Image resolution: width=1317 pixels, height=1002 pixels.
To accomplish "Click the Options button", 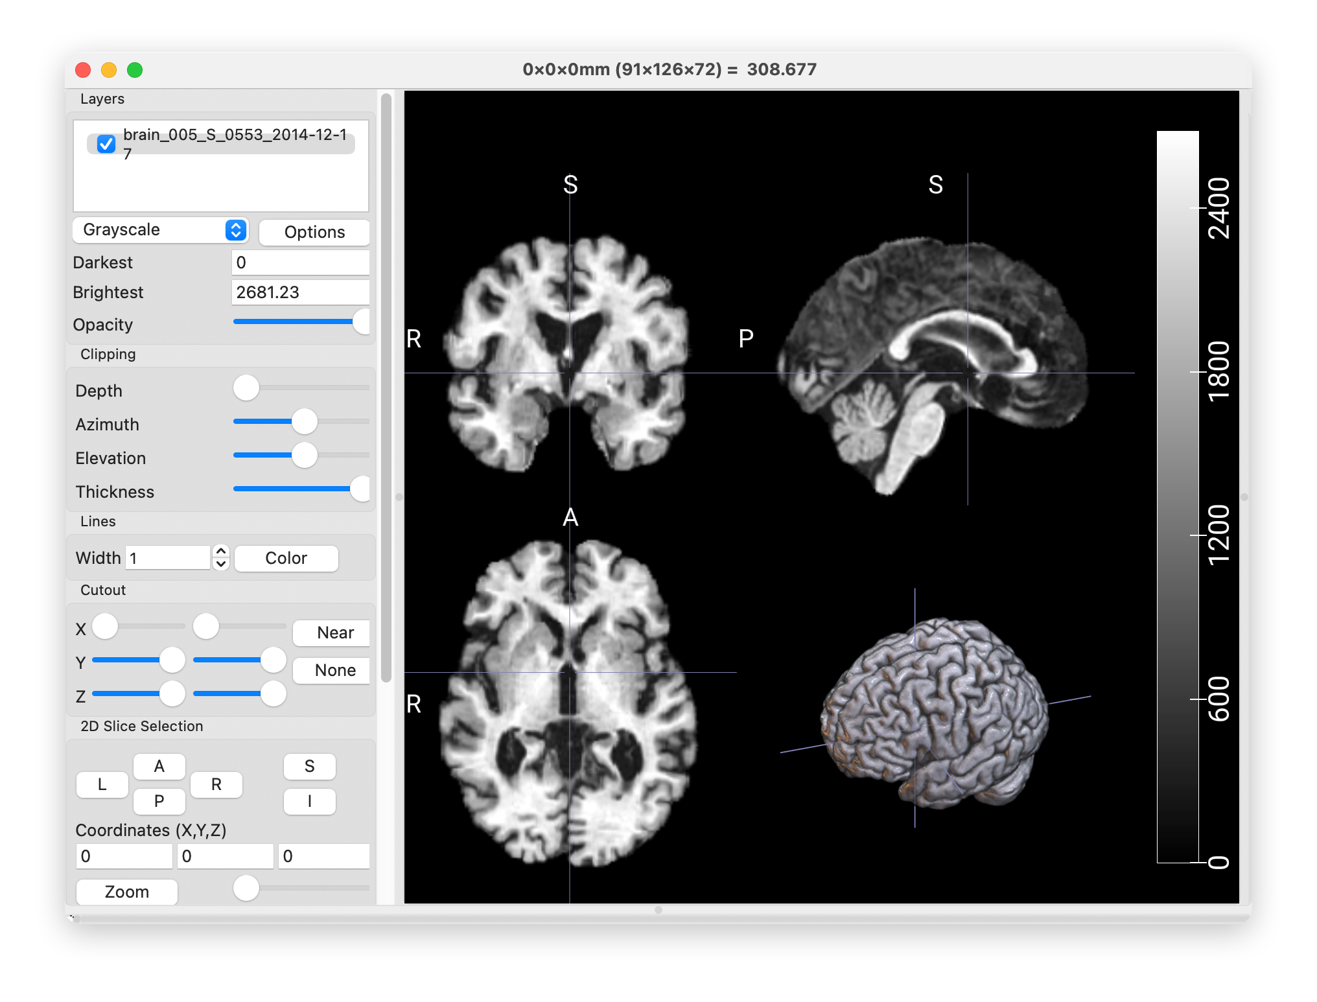I will click(x=314, y=232).
